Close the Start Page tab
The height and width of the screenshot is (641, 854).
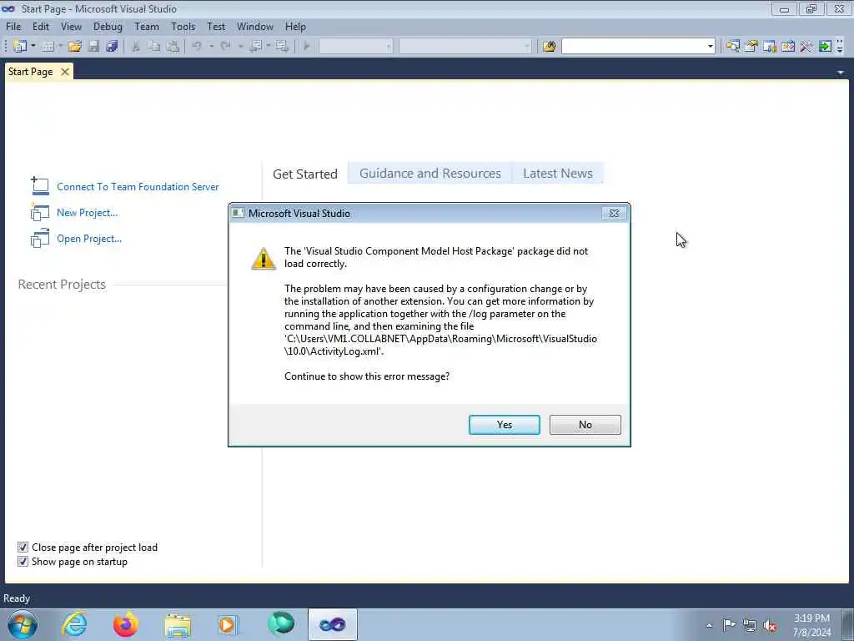65,72
